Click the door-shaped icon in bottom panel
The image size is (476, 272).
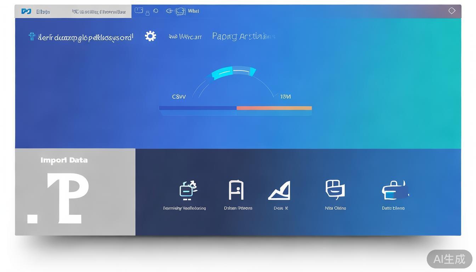[x=236, y=190]
